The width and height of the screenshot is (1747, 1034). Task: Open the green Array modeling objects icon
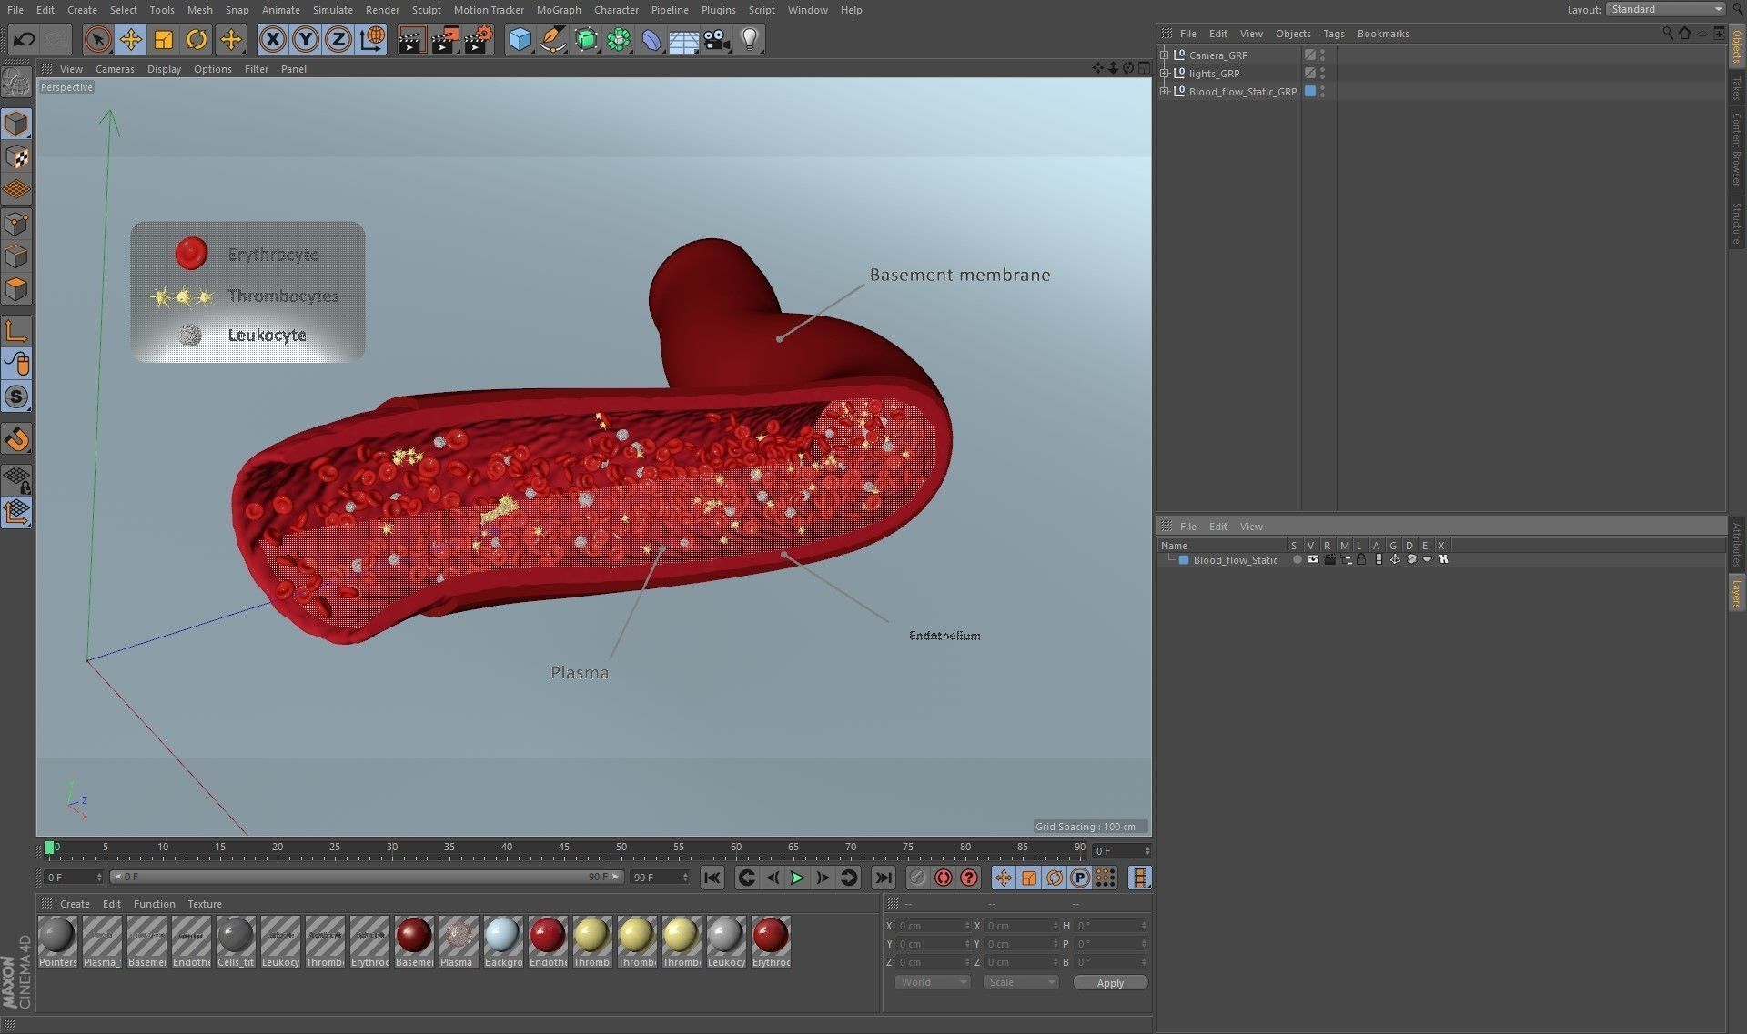click(619, 39)
